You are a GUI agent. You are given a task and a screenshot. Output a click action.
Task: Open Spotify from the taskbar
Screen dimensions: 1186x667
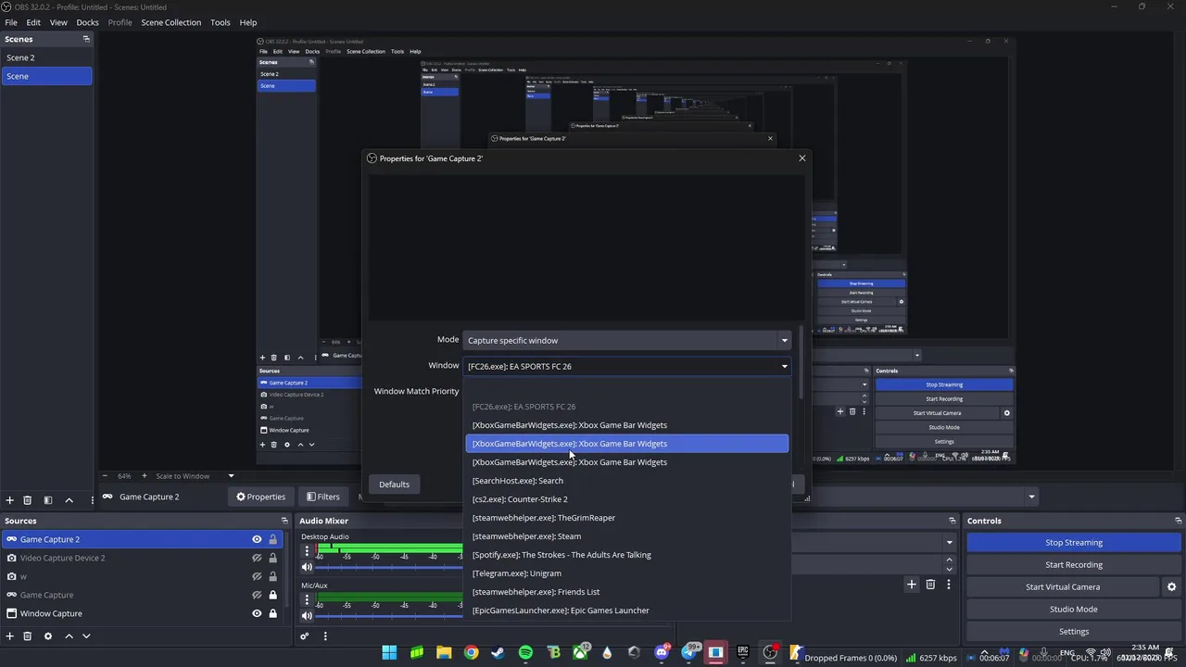[x=525, y=652]
